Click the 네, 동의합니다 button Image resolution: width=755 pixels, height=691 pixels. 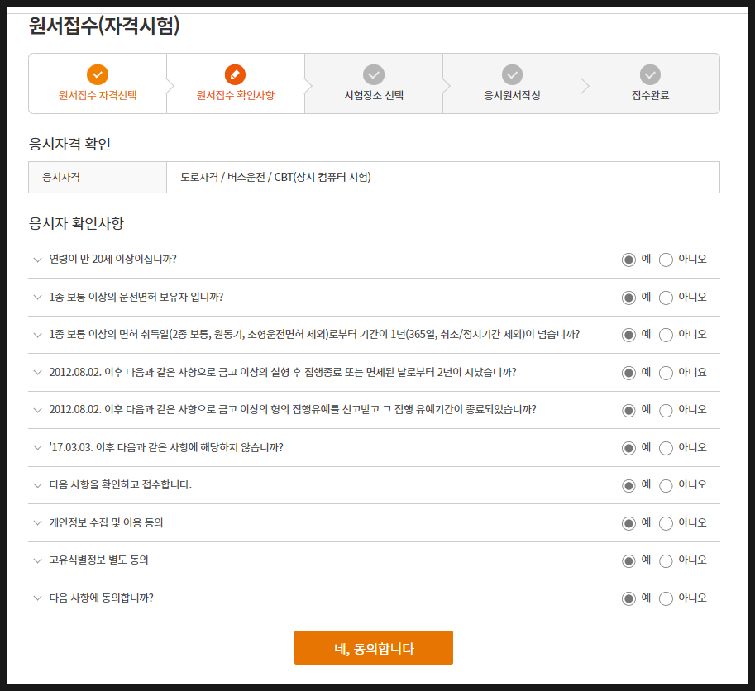coord(374,648)
